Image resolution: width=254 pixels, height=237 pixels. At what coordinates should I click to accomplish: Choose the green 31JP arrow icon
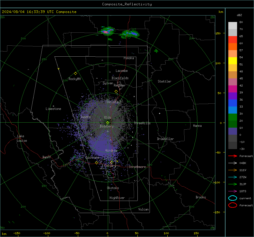coord(233,184)
